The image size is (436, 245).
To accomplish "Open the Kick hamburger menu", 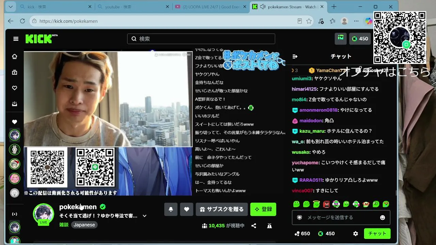I will (16, 39).
